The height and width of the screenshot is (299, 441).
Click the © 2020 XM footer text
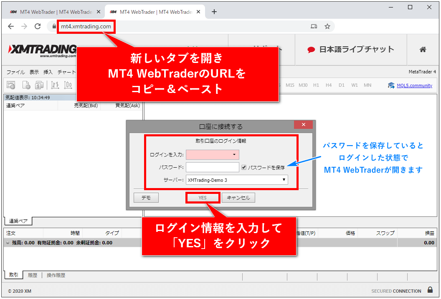[19, 291]
